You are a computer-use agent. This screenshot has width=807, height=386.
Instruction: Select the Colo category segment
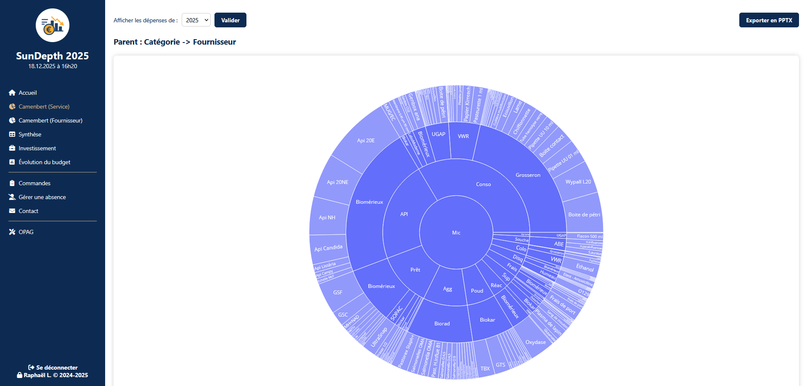[521, 248]
